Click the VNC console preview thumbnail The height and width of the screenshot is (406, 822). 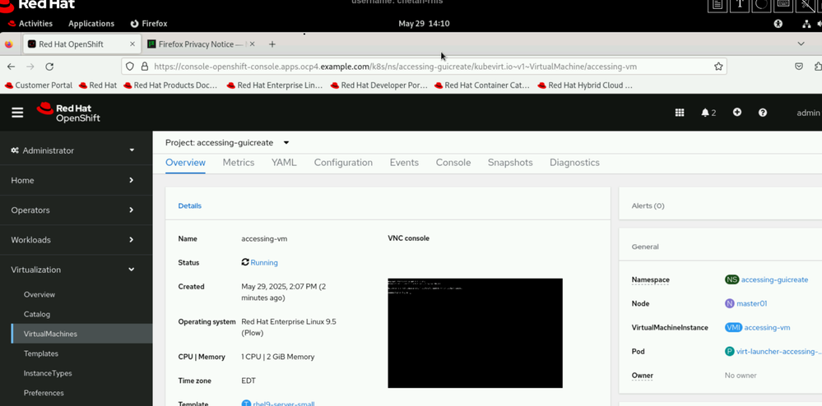[475, 333]
